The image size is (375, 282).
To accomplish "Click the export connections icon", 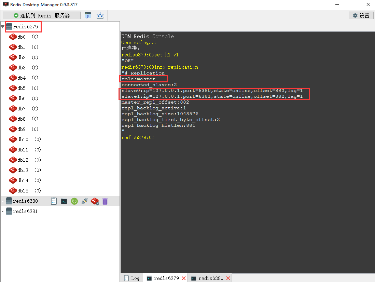I will click(100, 16).
